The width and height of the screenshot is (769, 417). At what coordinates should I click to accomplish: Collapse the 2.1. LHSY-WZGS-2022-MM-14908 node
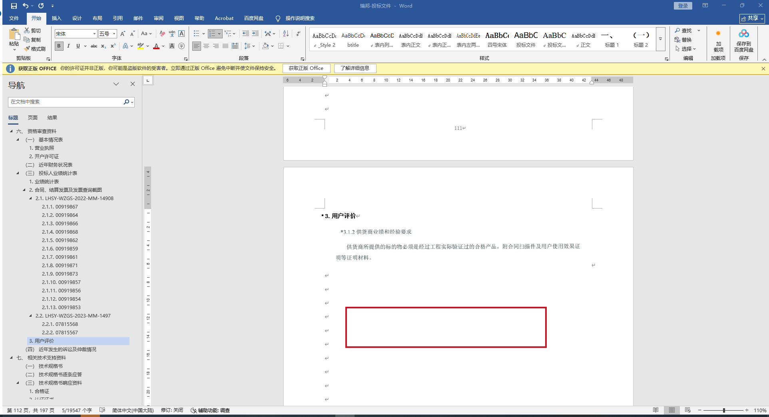point(30,198)
